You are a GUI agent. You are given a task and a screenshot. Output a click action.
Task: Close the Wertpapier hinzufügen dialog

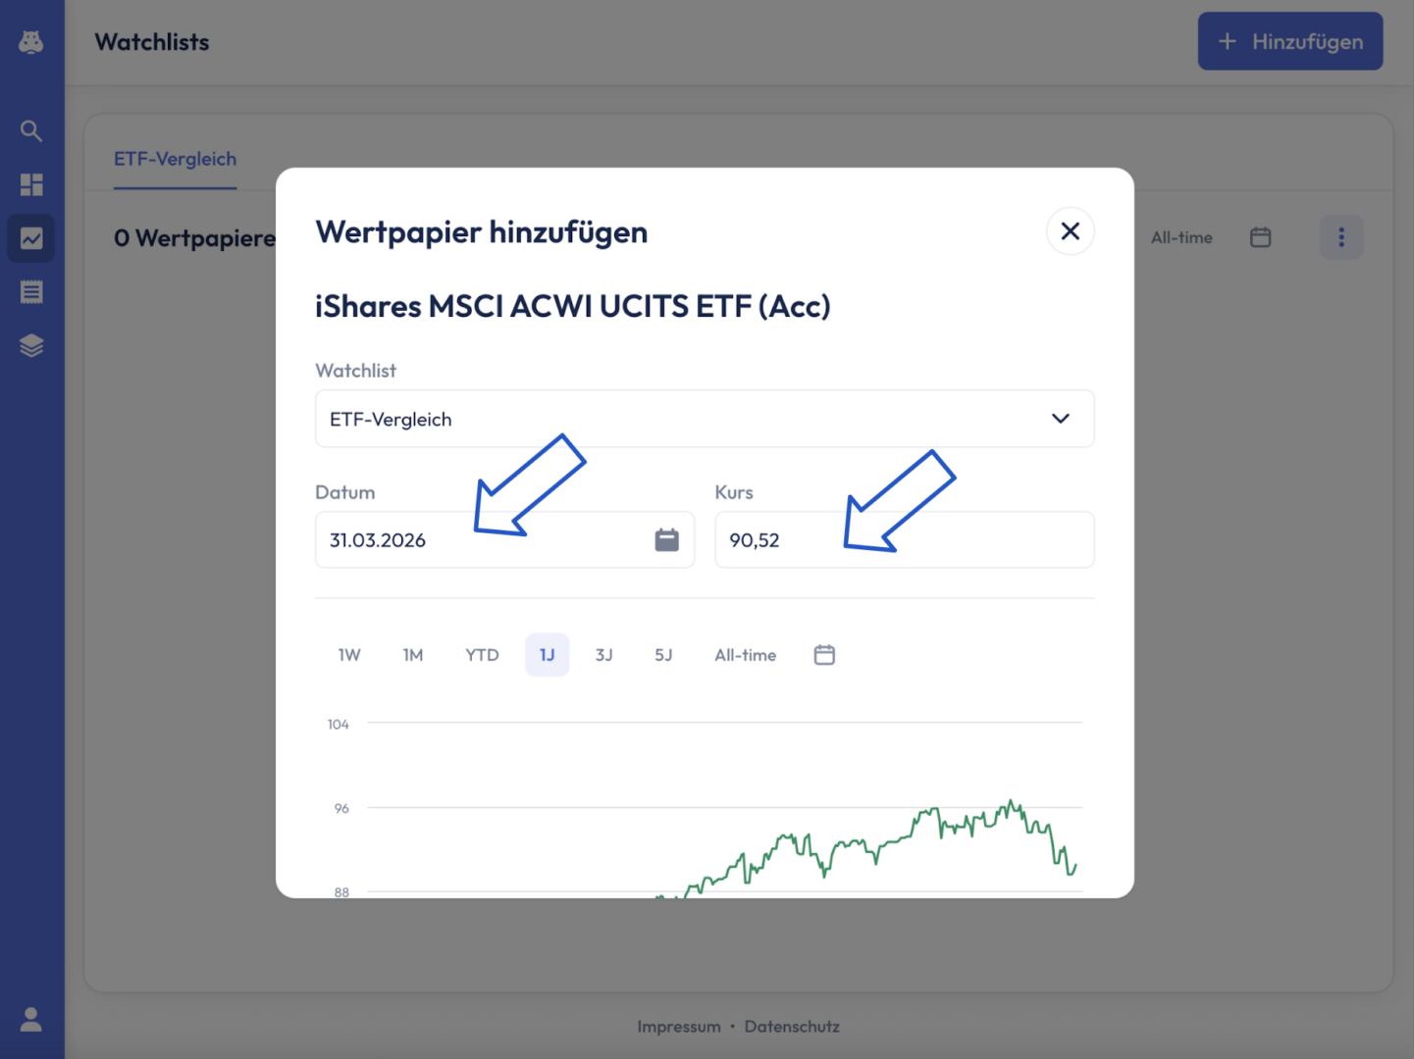1070,231
